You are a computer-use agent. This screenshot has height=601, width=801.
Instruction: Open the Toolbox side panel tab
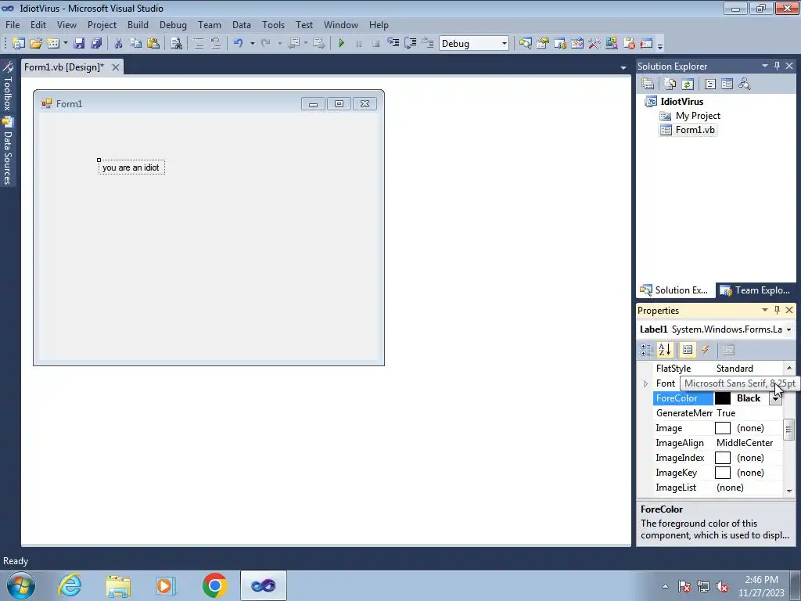[x=8, y=87]
